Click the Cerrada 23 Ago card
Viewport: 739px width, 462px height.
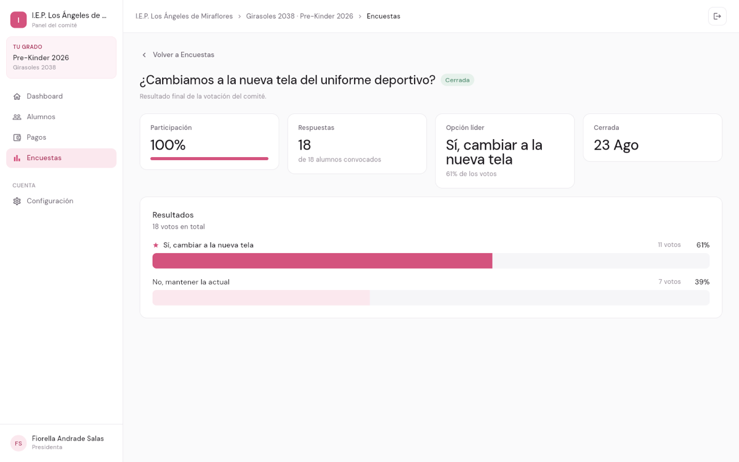[653, 137]
